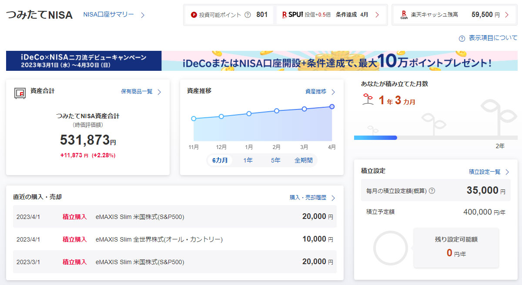This screenshot has height=285, width=522.
Task: Click the Rakuten Cash logo icon
Action: click(x=403, y=15)
